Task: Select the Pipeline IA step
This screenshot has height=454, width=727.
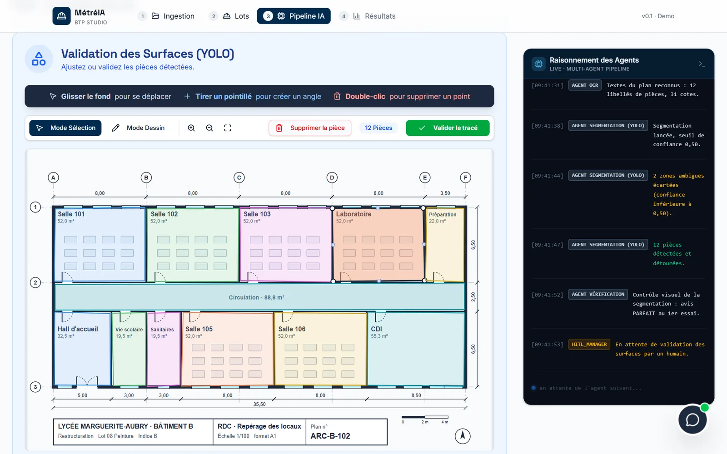Action: (294, 16)
